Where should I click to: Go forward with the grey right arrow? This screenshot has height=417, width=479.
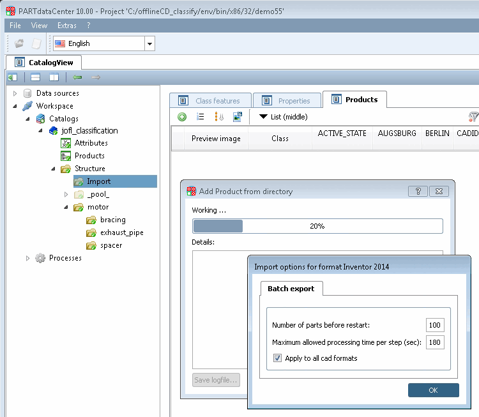pos(96,77)
